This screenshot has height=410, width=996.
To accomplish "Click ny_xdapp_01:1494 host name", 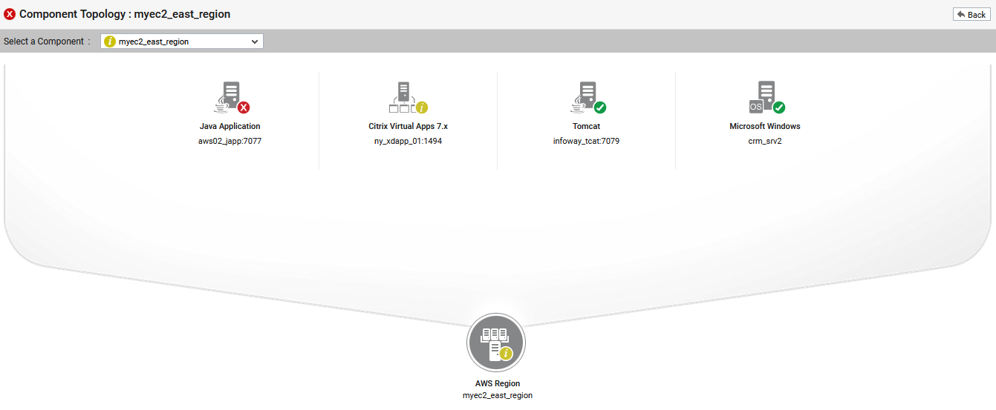I will click(x=409, y=141).
